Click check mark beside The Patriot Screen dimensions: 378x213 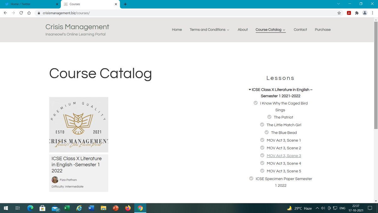click(x=269, y=117)
